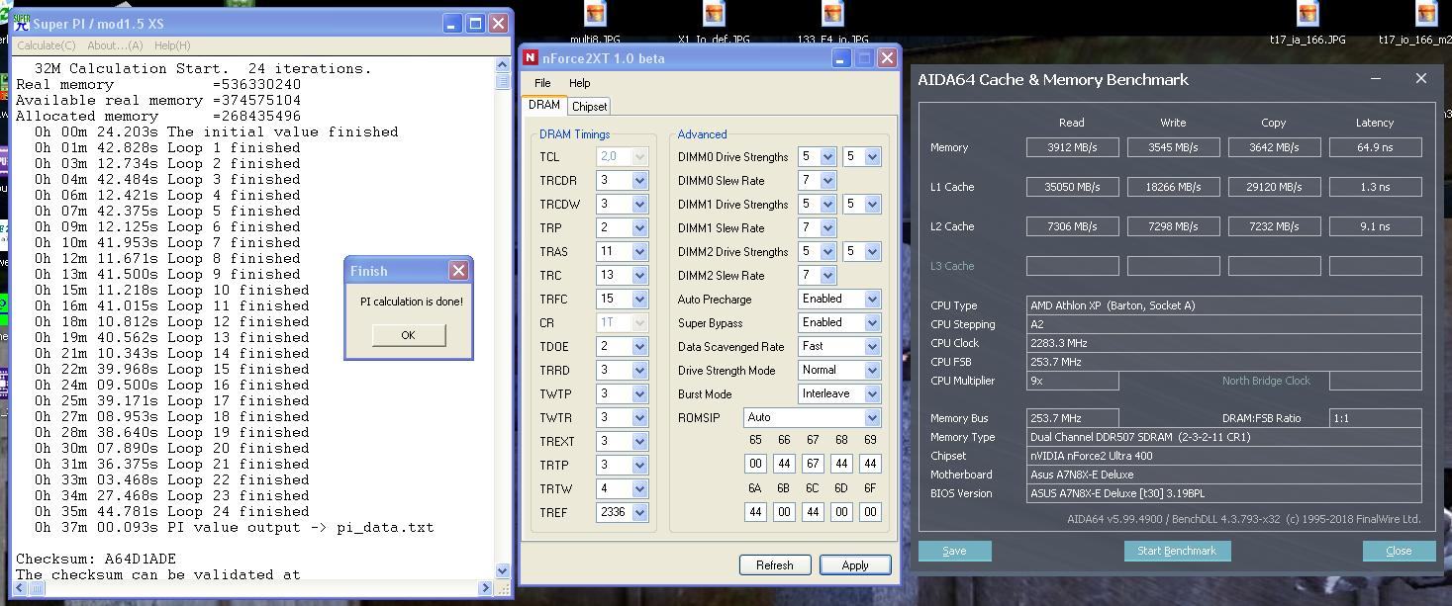Click the Super PI title bar icon
Screen dimensions: 1452x606
tap(22, 23)
